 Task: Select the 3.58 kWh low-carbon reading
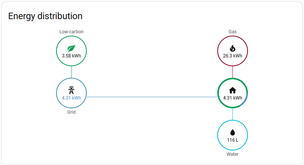pyautogui.click(x=71, y=56)
